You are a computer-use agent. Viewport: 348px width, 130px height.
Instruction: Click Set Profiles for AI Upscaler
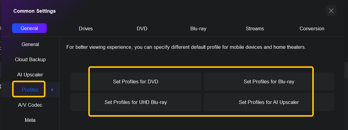[x=269, y=102]
